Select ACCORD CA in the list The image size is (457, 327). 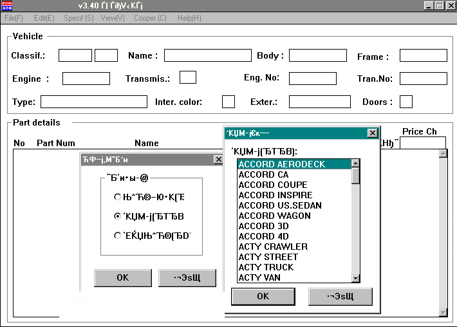pos(294,174)
